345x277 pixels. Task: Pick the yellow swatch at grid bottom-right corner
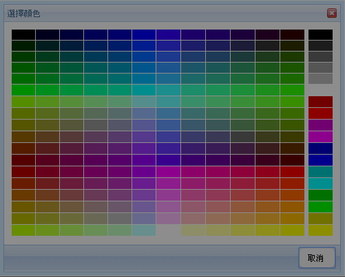[292, 230]
